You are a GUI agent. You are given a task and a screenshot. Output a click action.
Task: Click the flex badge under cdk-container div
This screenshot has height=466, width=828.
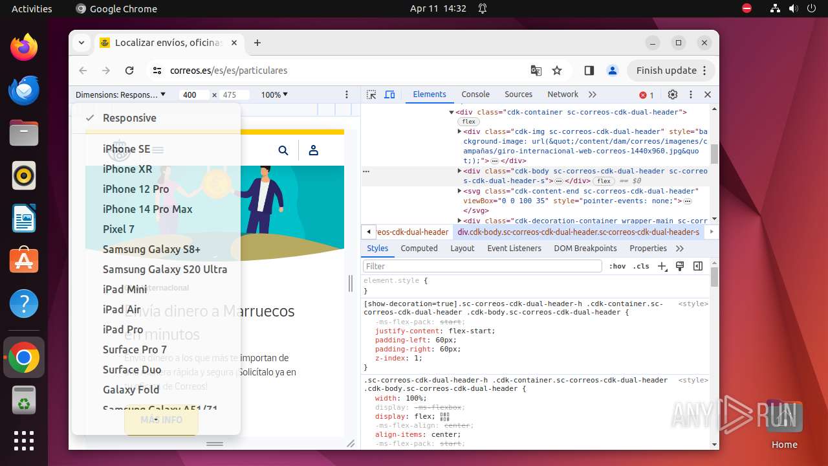tap(469, 122)
